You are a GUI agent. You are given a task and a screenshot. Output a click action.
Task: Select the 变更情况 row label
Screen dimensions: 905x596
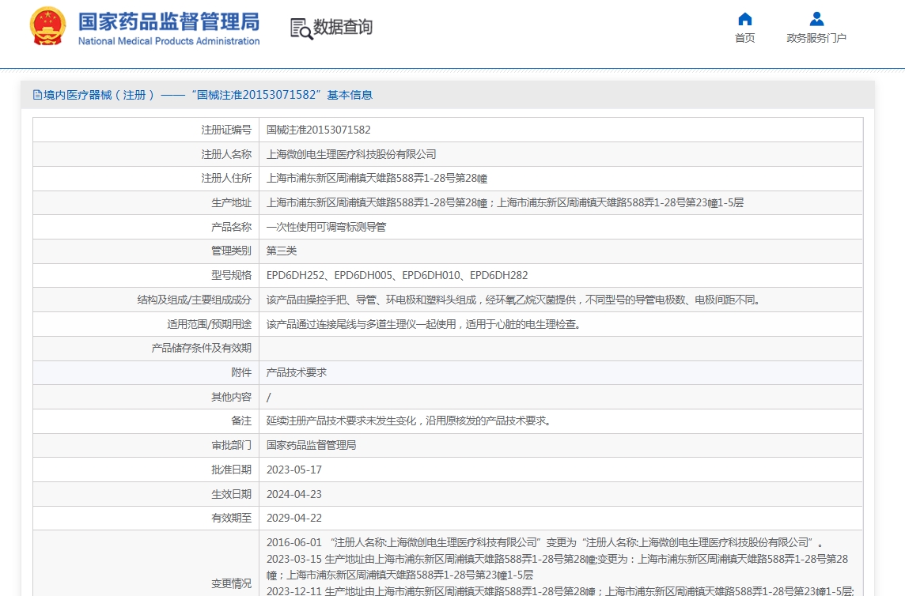pos(232,583)
